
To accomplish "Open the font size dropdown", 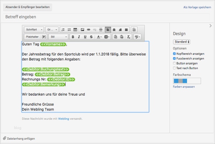I will (x=52, y=30).
